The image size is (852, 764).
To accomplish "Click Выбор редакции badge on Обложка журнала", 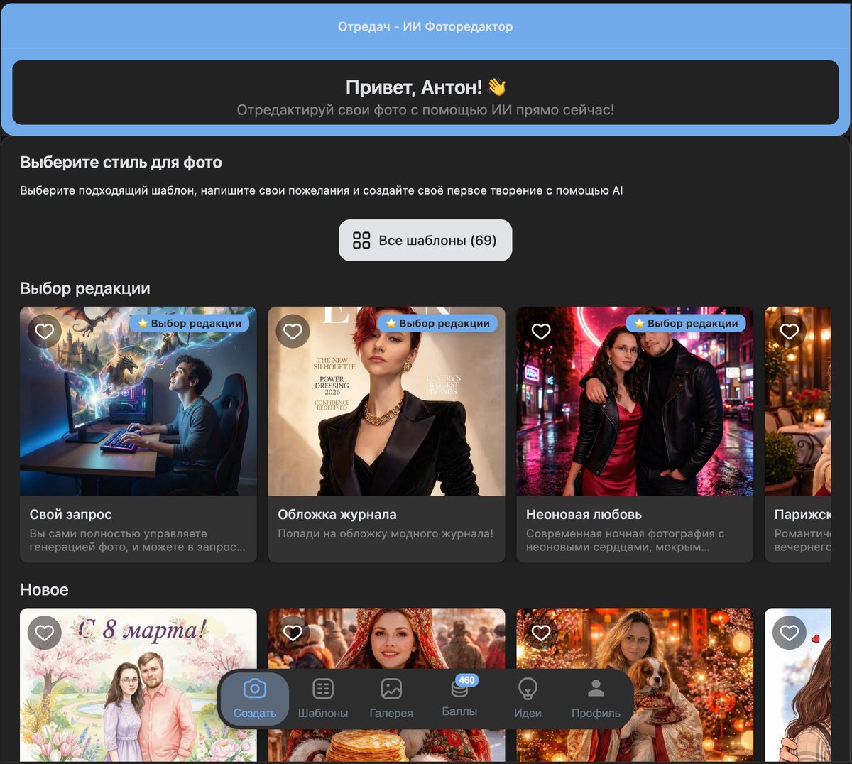I will [x=438, y=323].
